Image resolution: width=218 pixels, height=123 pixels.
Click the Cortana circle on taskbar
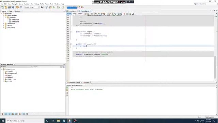point(47,121)
